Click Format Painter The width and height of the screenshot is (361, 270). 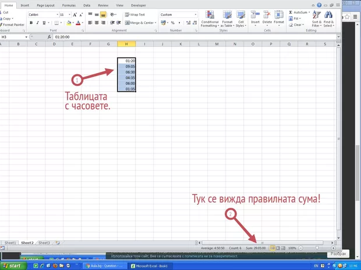tap(12, 24)
